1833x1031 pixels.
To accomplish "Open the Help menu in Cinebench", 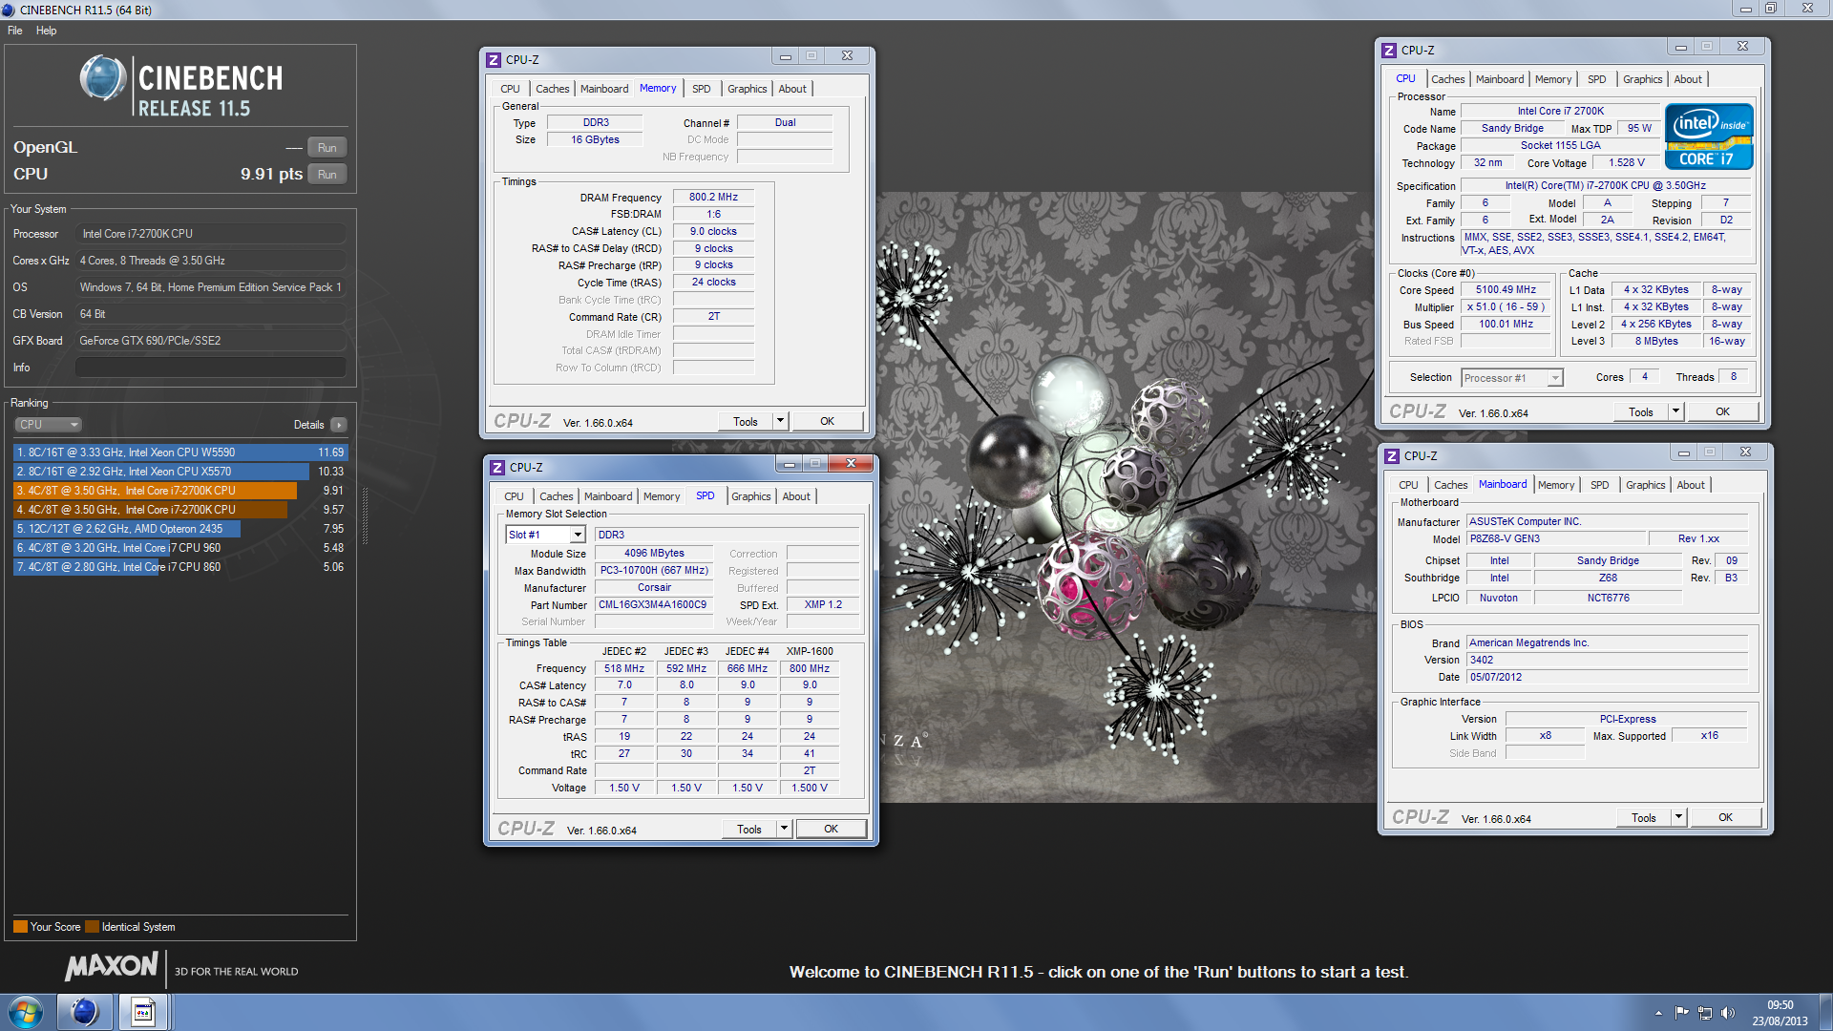I will (x=46, y=31).
